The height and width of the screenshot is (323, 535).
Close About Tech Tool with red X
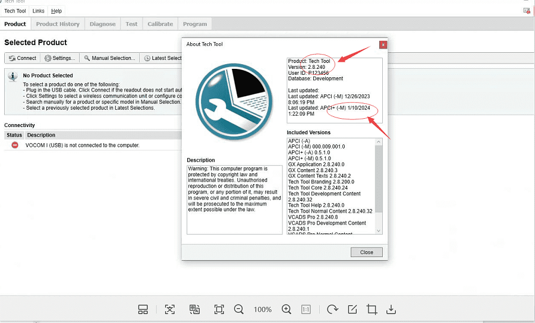pyautogui.click(x=383, y=45)
